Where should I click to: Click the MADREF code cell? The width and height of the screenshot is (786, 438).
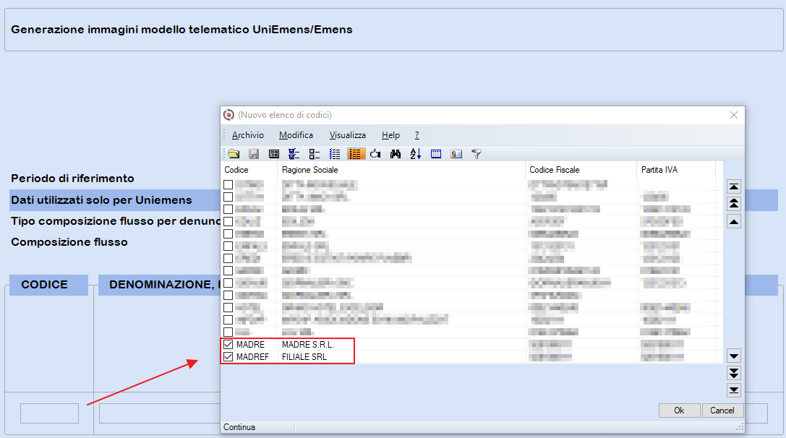(252, 357)
